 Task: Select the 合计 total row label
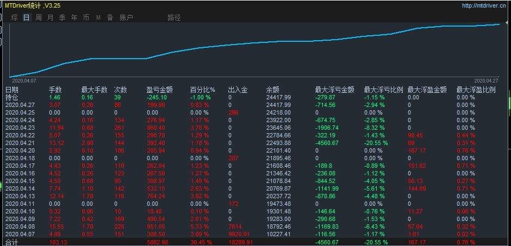click(12, 242)
